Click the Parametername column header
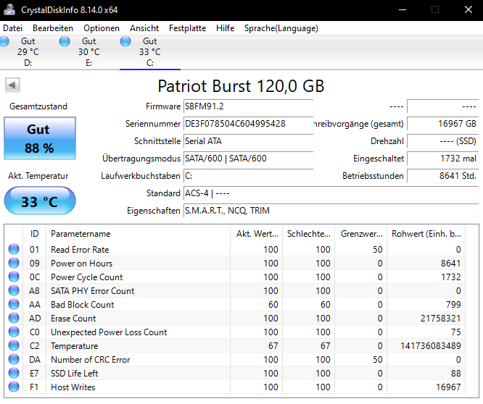483x404 pixels. coord(138,234)
